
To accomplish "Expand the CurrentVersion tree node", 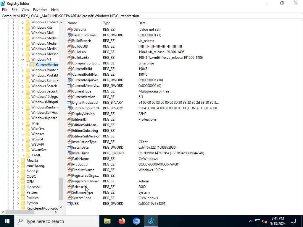I will point(27,65).
